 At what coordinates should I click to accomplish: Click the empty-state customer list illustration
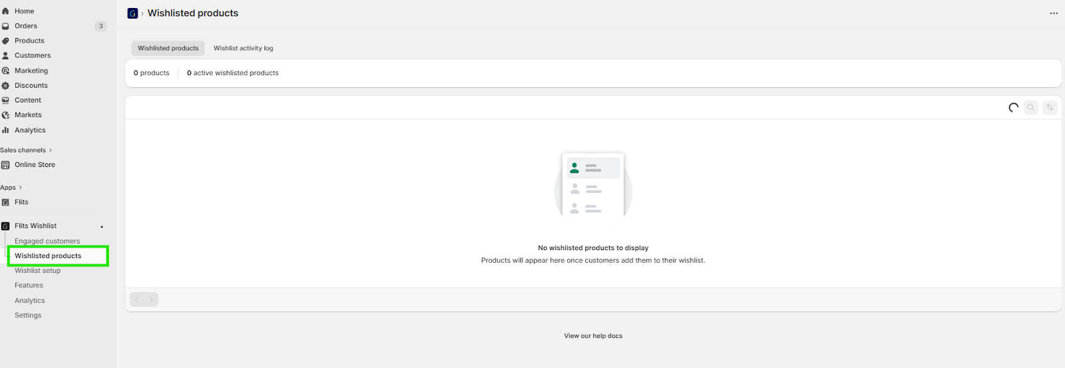pos(593,185)
